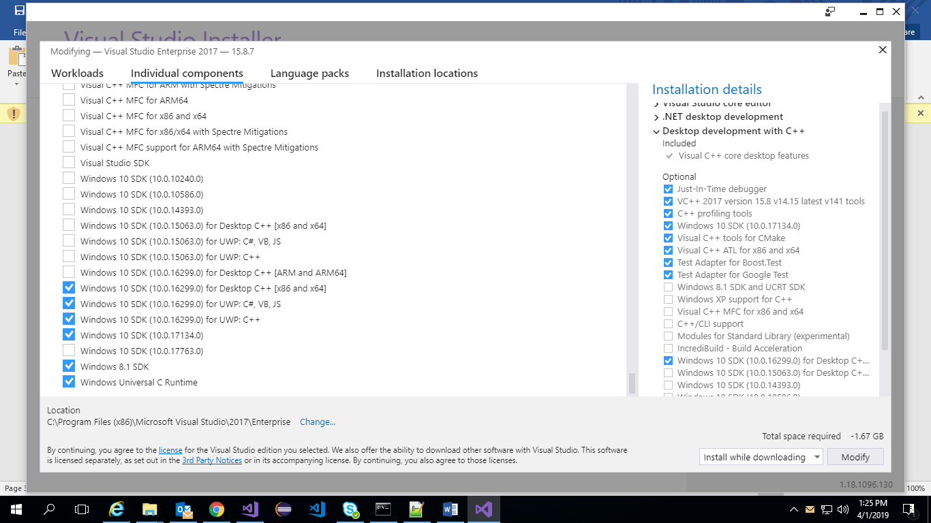The width and height of the screenshot is (931, 523).
Task: Check Windows 10 SDK (10.0.17763.0) box
Action: point(69,351)
